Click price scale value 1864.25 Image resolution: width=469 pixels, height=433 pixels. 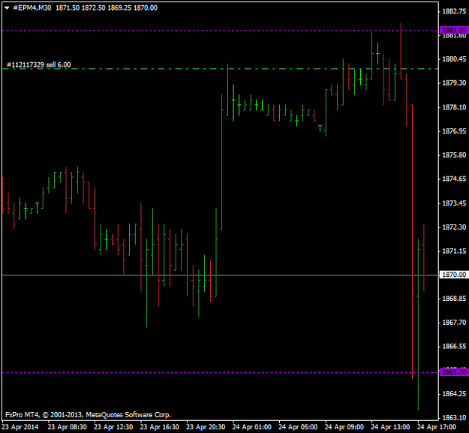(454, 394)
